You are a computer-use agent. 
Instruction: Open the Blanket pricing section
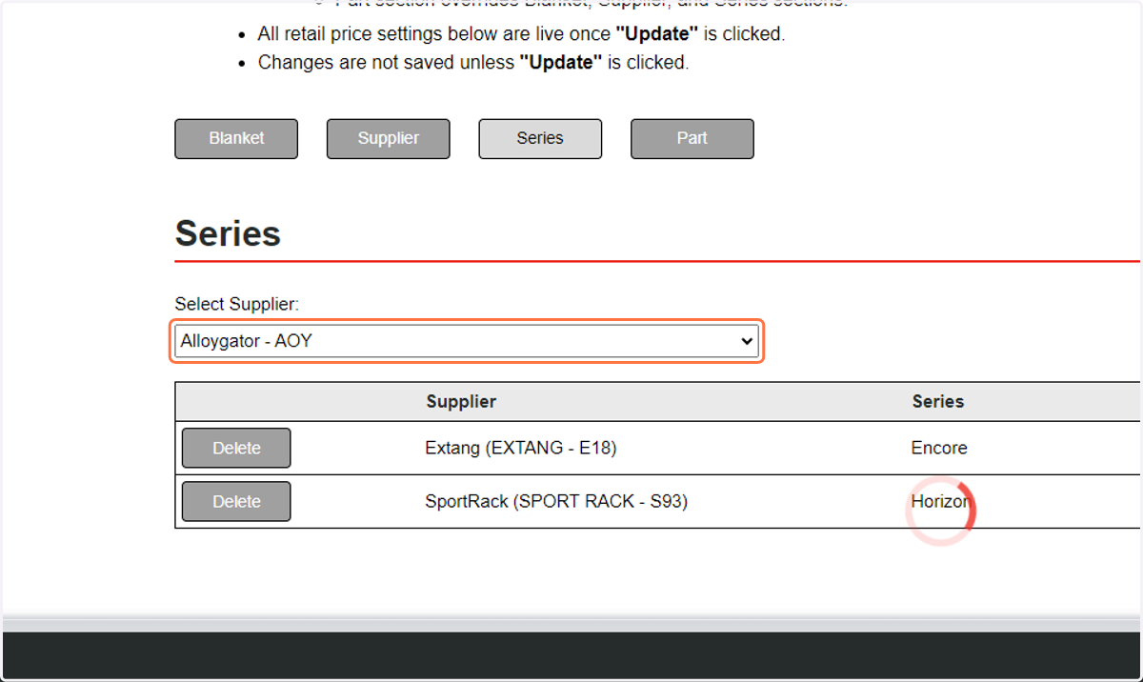tap(236, 138)
